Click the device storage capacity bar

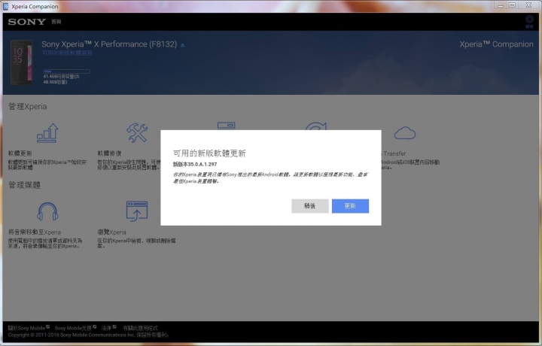[x=66, y=71]
